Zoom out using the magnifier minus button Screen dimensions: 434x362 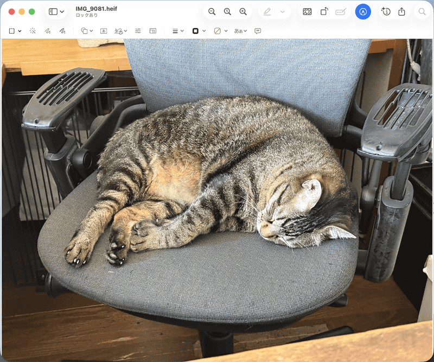pyautogui.click(x=212, y=10)
